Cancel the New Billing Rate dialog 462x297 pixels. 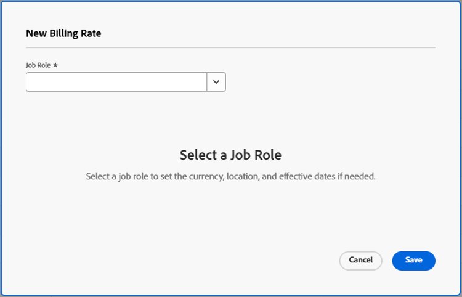360,261
